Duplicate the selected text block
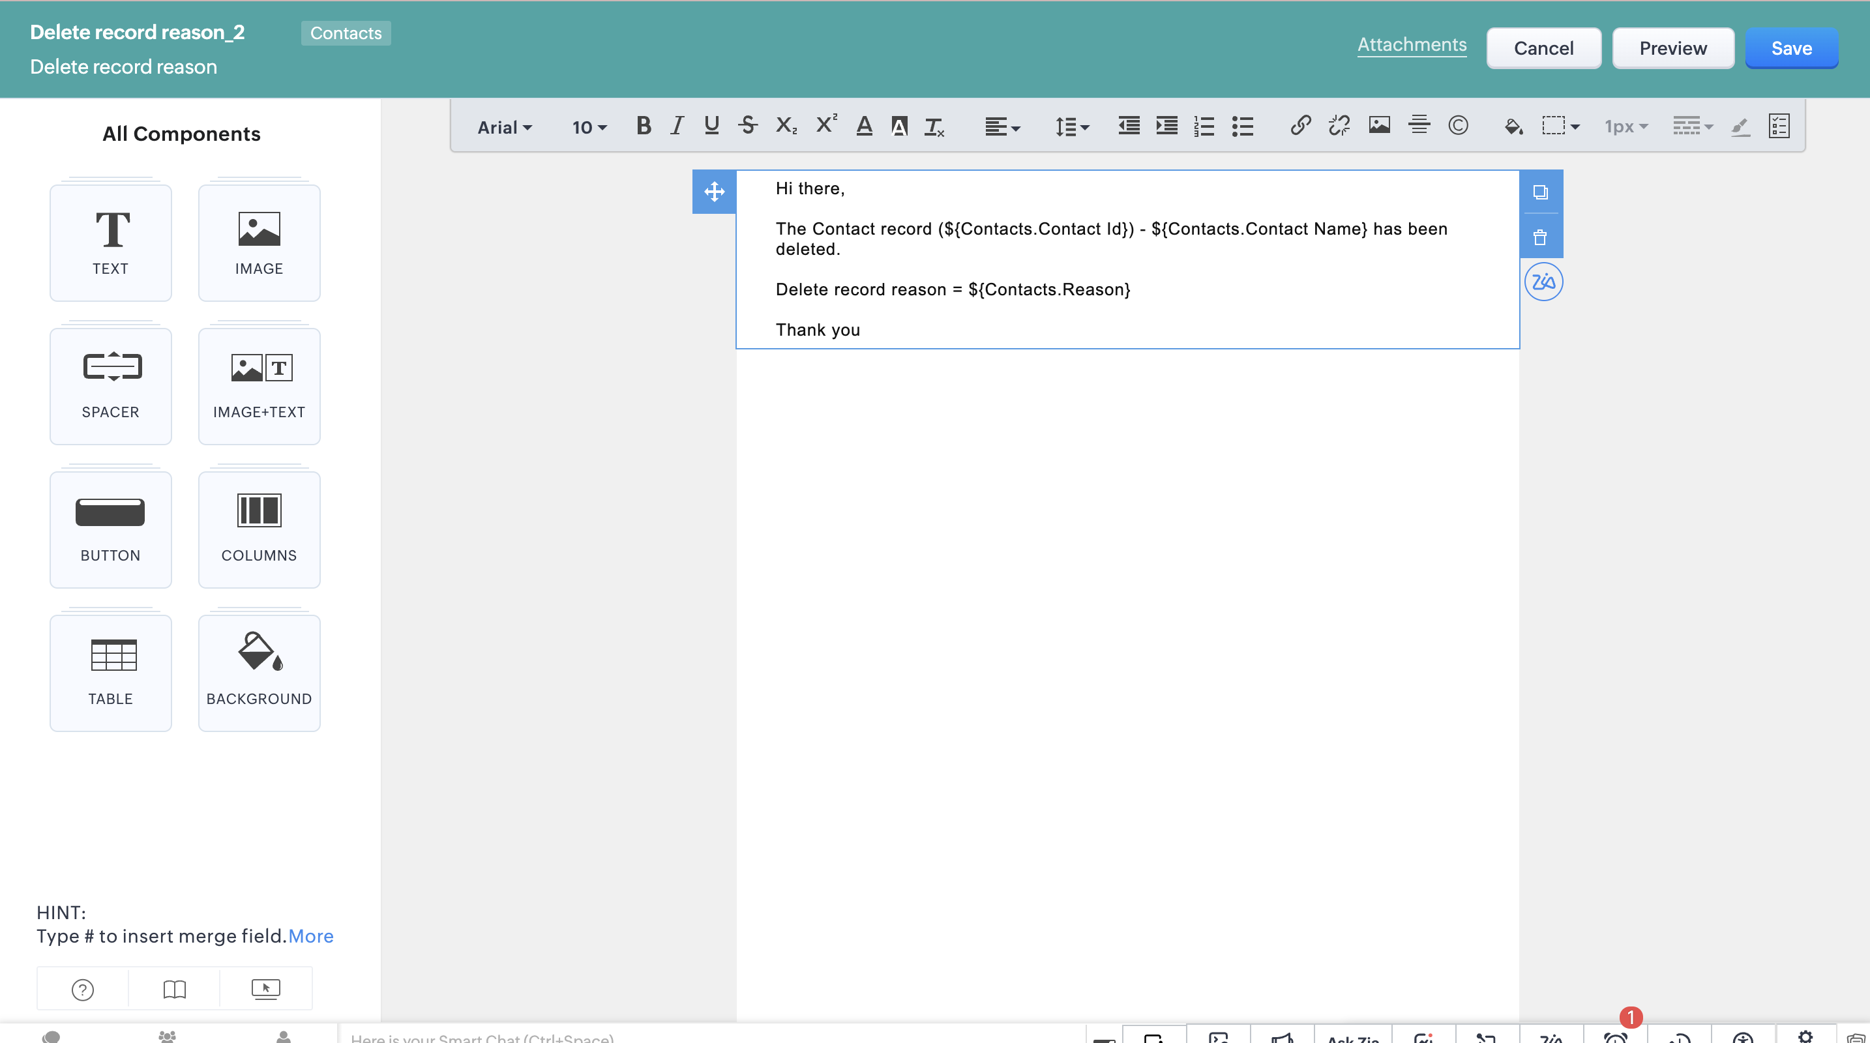Viewport: 1870px width, 1043px height. coord(1539,192)
